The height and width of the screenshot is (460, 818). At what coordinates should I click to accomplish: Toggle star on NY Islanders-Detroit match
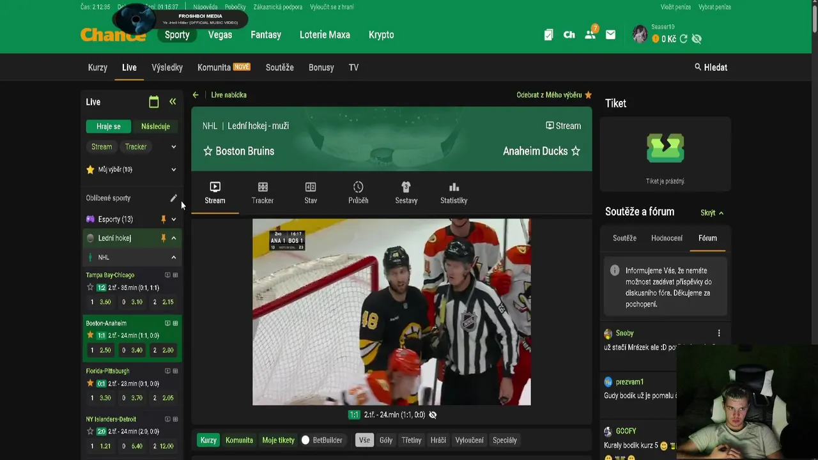(x=90, y=431)
